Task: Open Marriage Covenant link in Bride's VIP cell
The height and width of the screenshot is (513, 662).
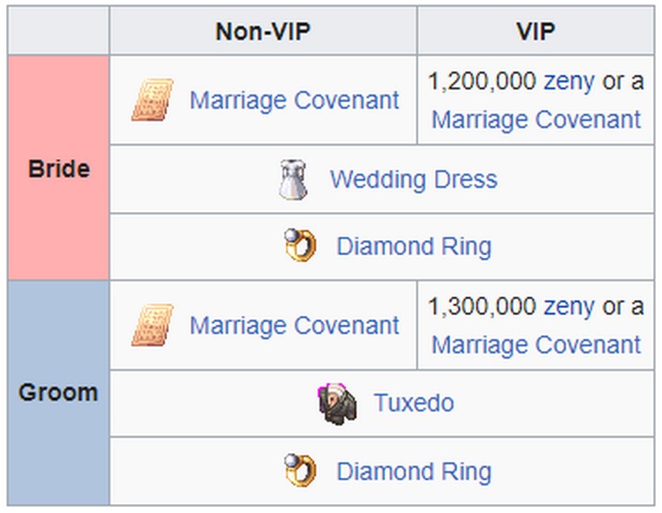Action: click(x=536, y=119)
